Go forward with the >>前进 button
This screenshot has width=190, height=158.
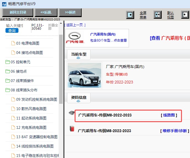point(70,12)
